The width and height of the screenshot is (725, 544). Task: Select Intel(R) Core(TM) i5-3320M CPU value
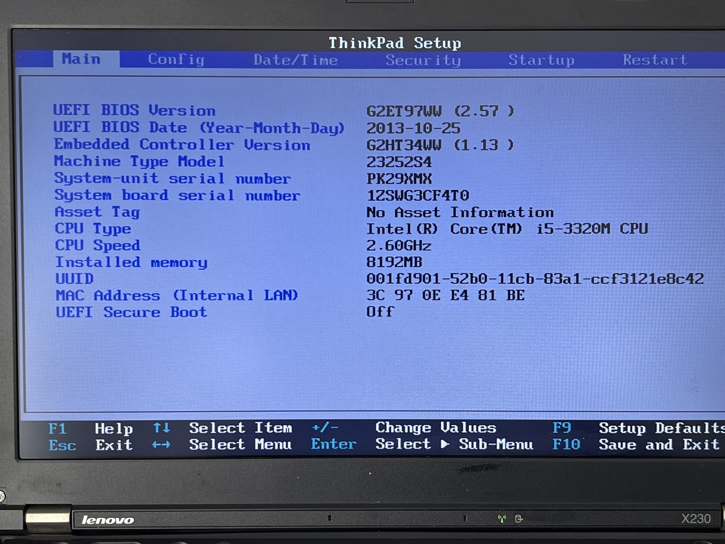(x=507, y=229)
